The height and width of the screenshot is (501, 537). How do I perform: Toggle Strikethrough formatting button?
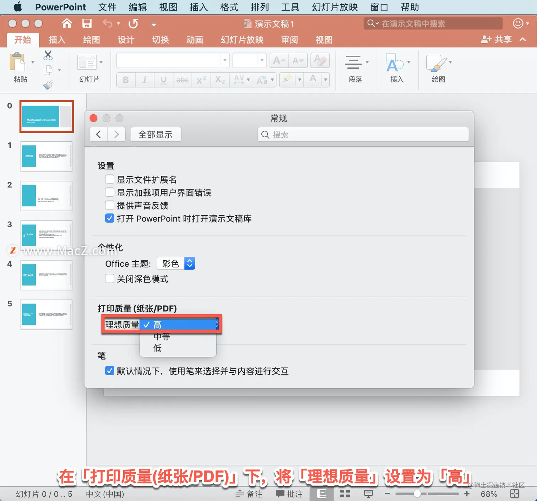coord(183,80)
